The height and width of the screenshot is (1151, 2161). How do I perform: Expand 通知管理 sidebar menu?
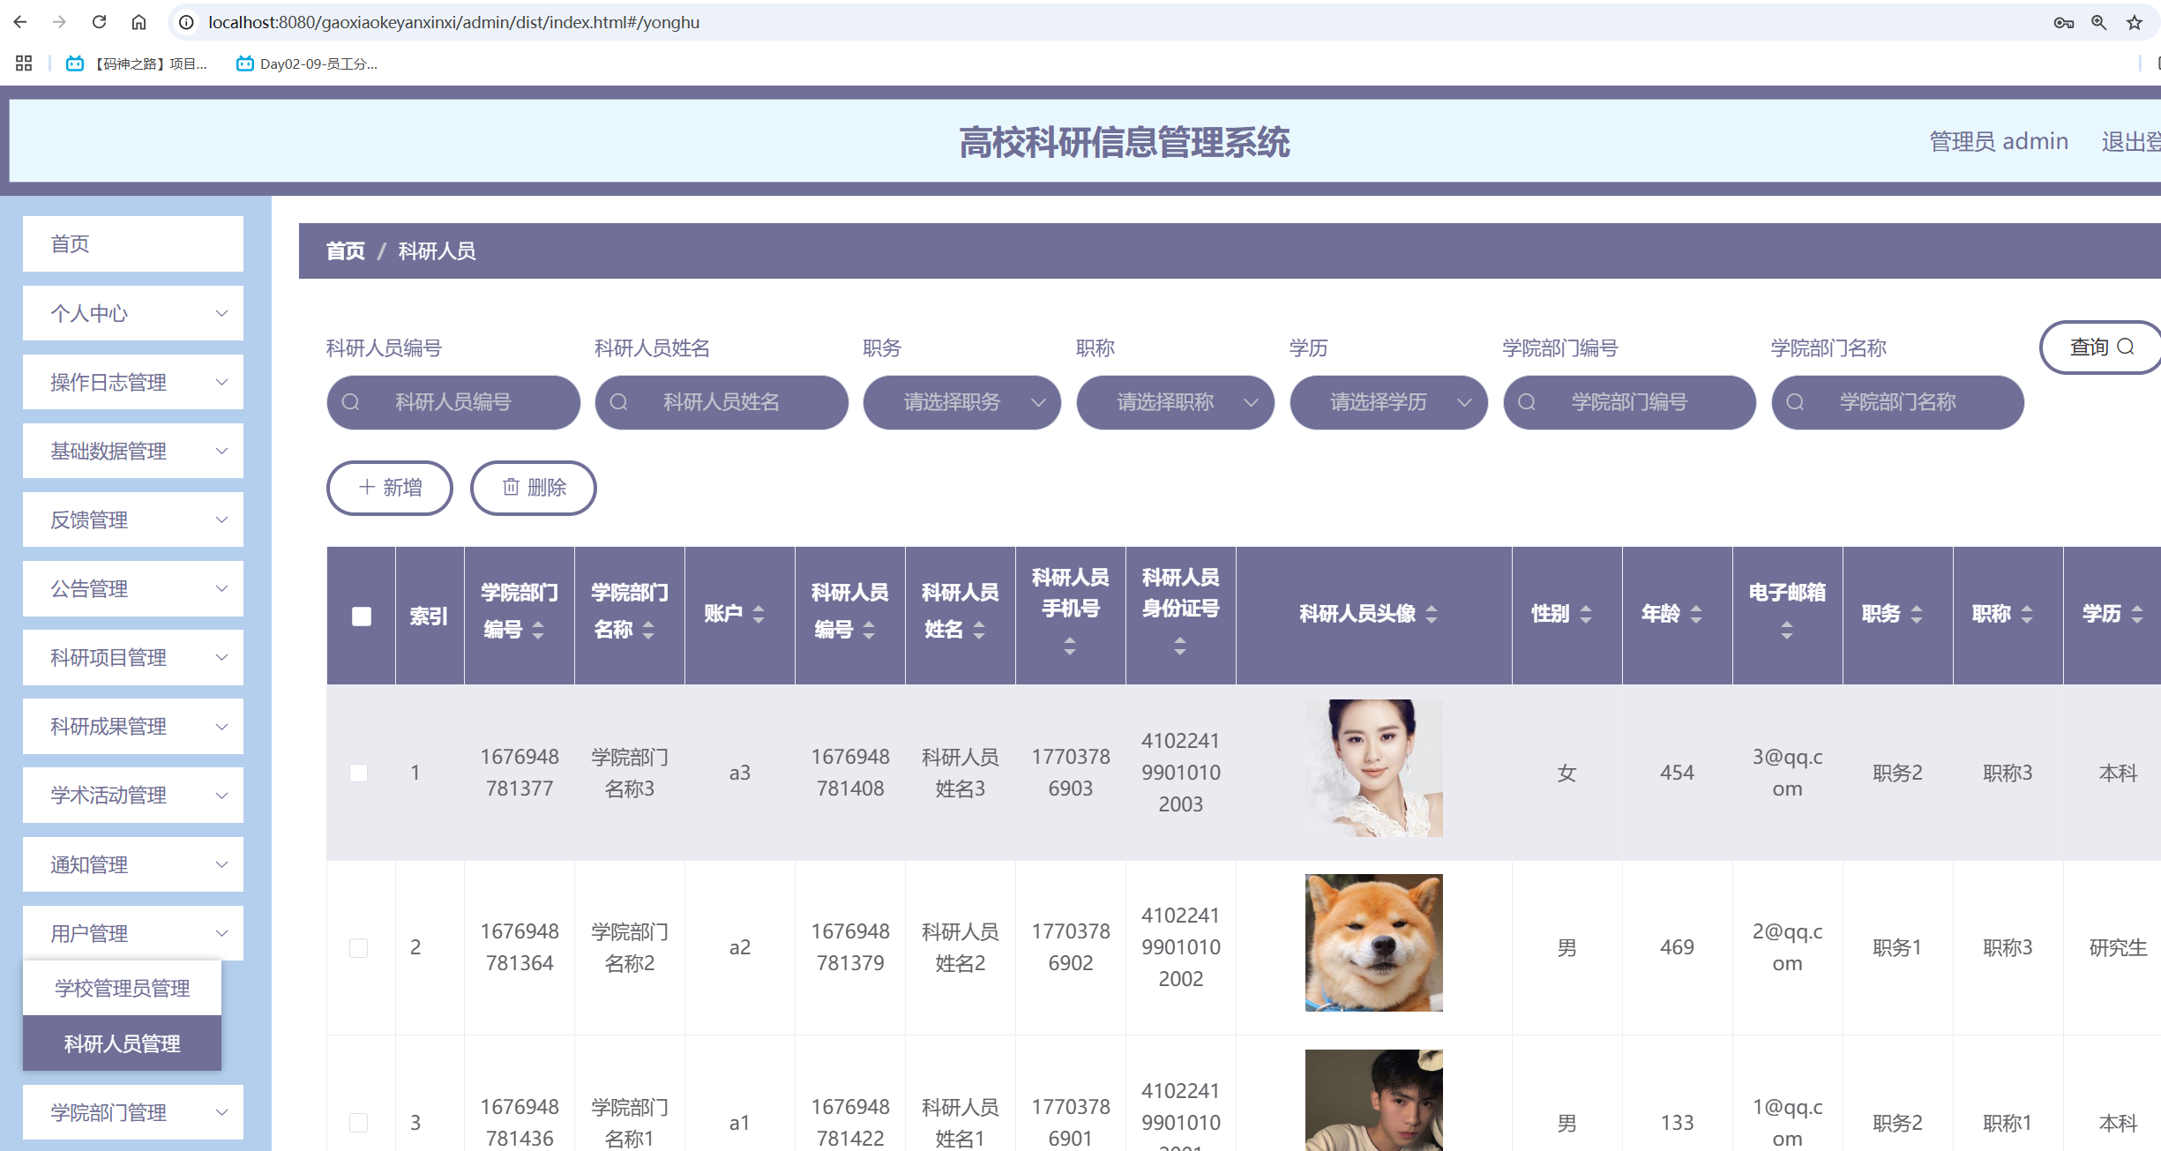click(x=133, y=864)
